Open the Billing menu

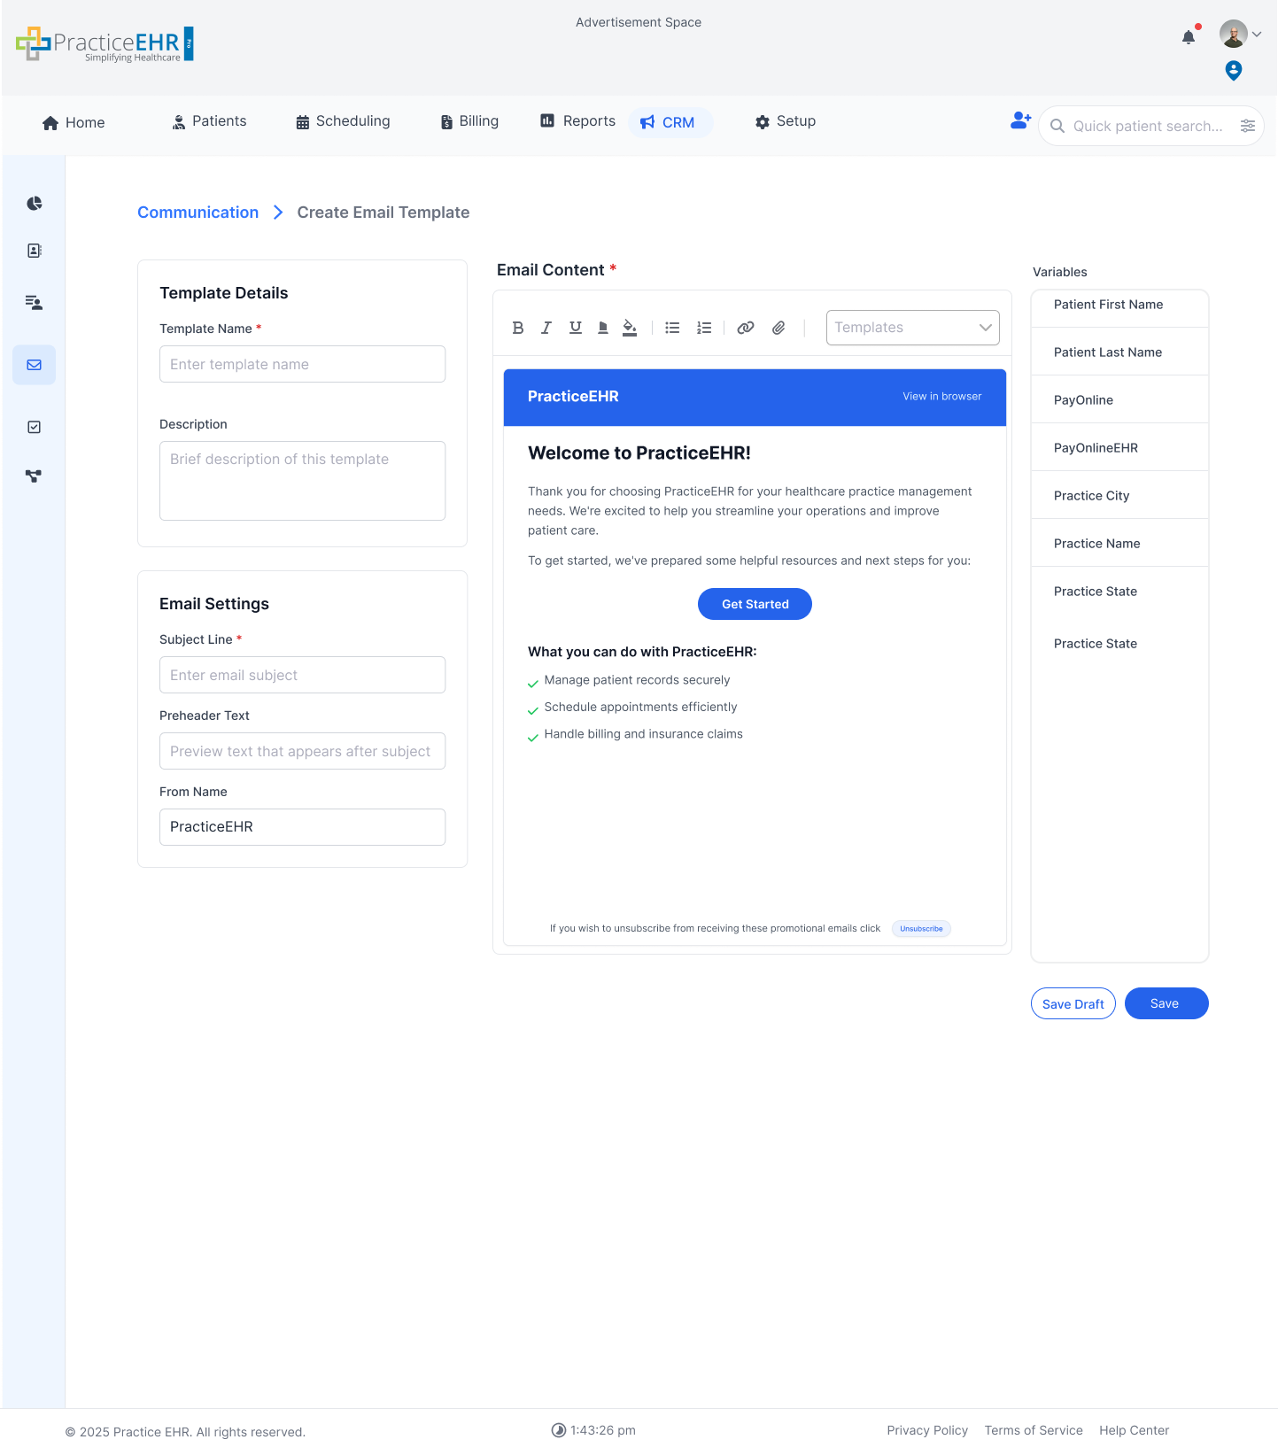(469, 121)
